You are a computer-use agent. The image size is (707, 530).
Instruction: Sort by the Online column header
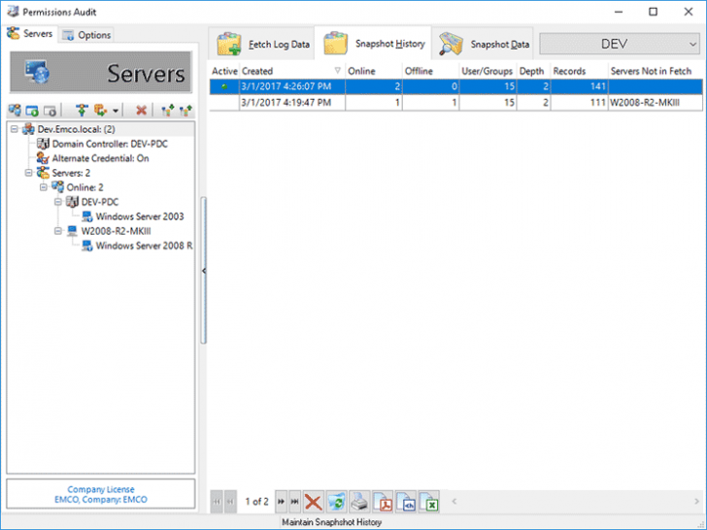[373, 71]
